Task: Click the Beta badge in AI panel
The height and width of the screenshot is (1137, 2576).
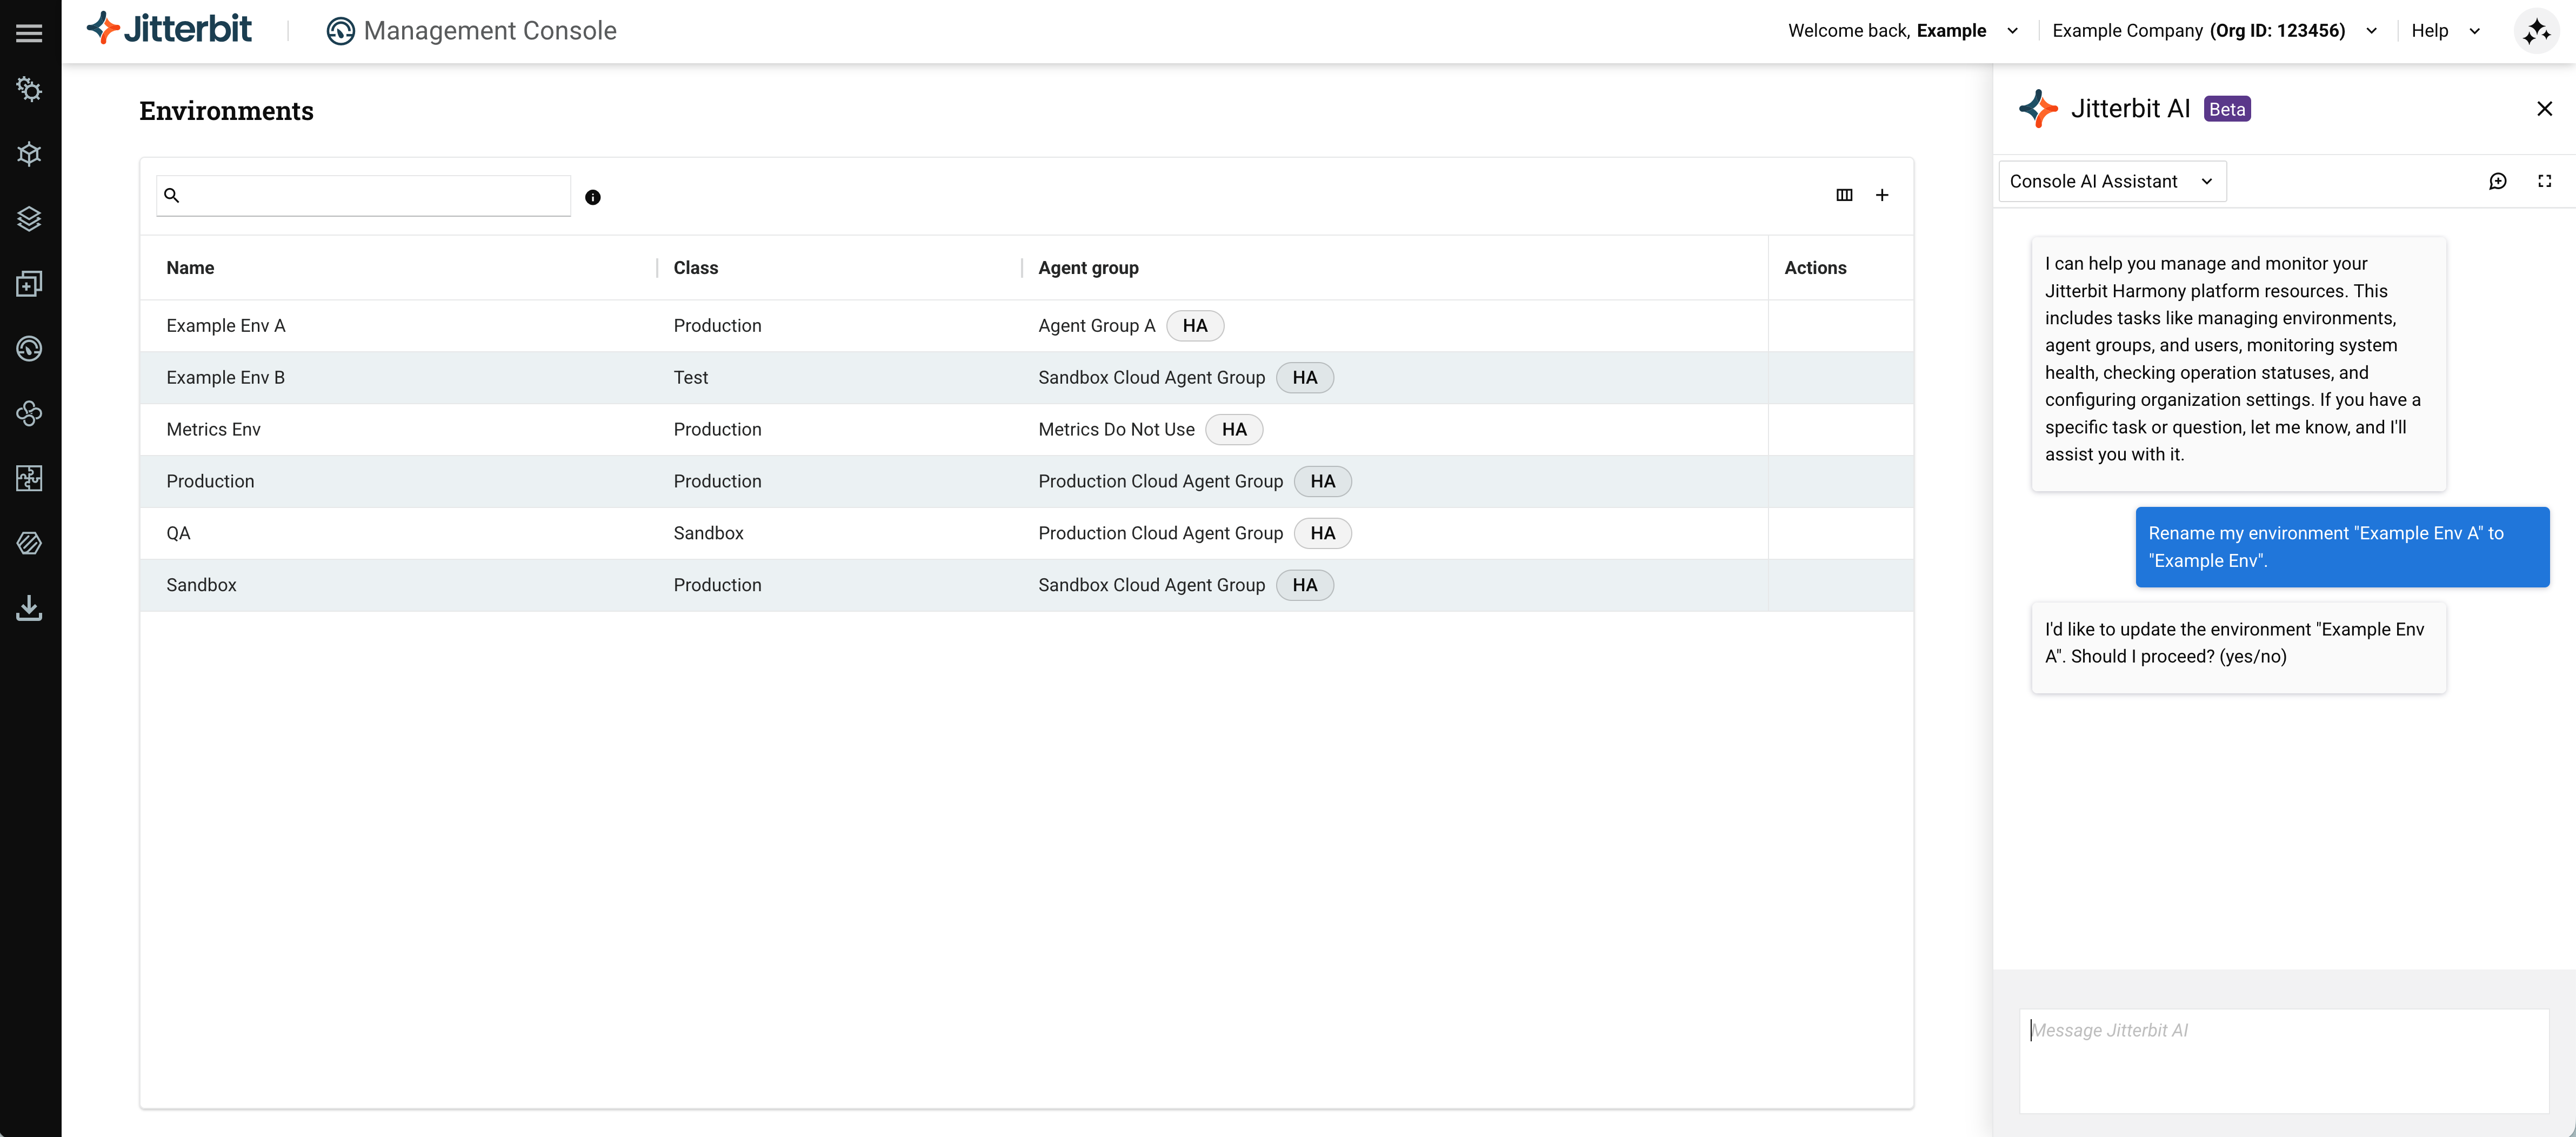Action: pyautogui.click(x=2227, y=109)
